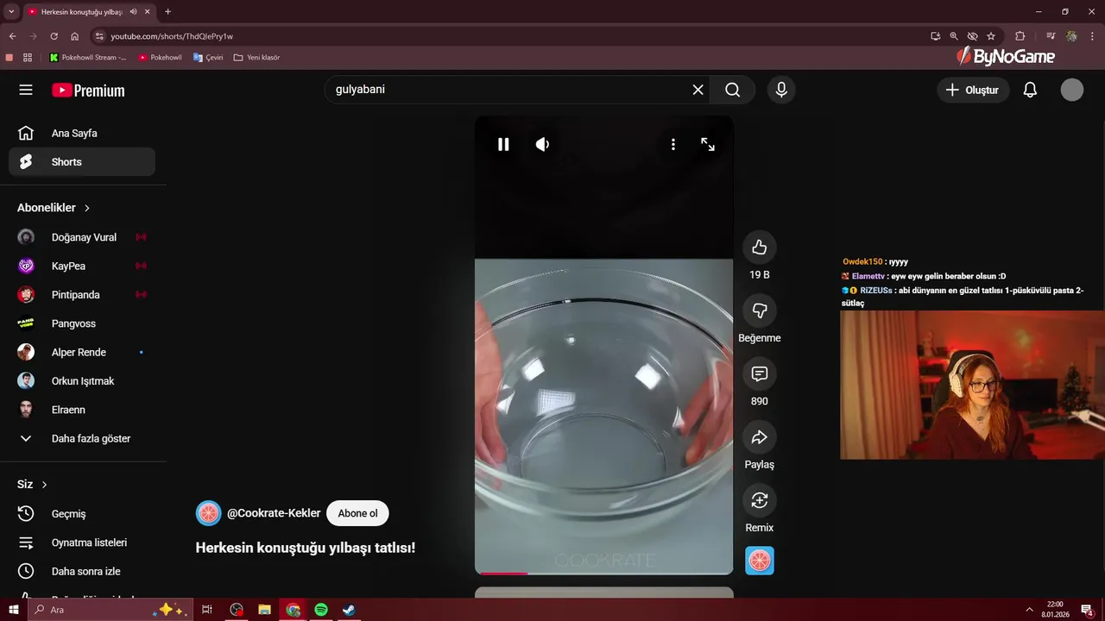Mute the tab via speaker icon

[133, 12]
